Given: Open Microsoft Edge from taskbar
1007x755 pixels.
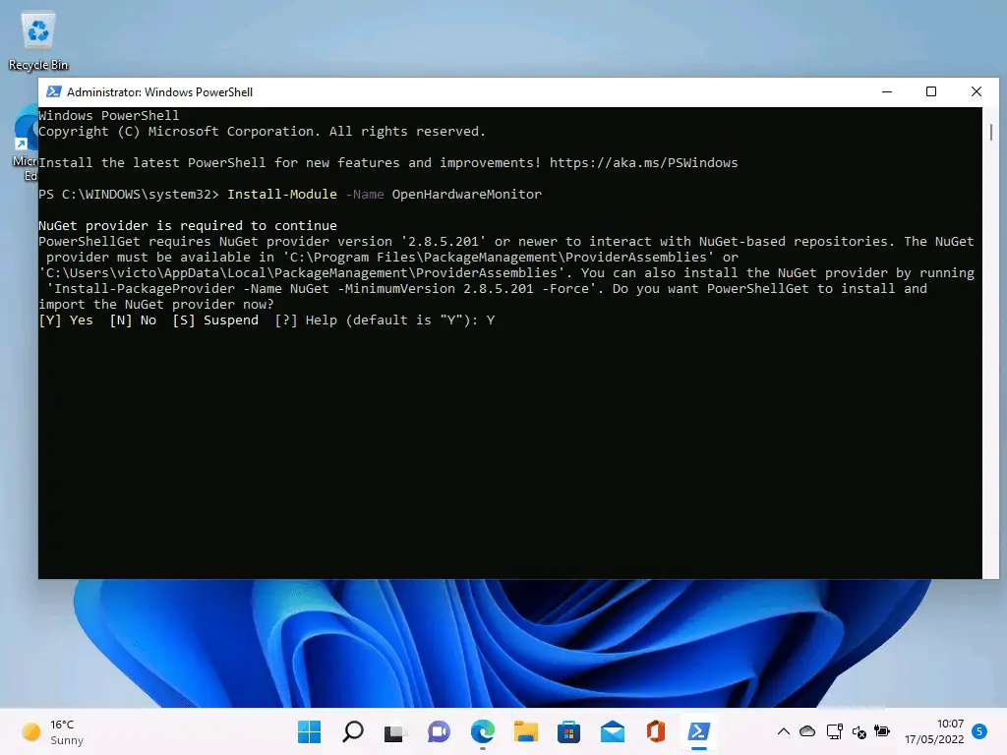Looking at the screenshot, I should pyautogui.click(x=482, y=731).
